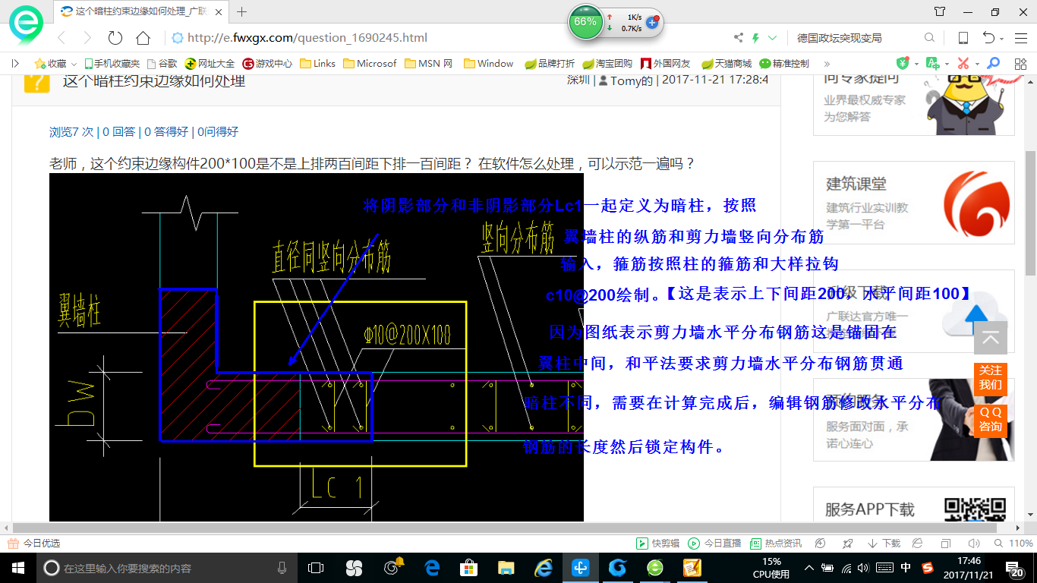Click the scroll to top arrow button

coord(991,339)
